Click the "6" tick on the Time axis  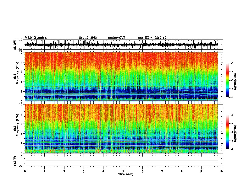(x=143, y=171)
